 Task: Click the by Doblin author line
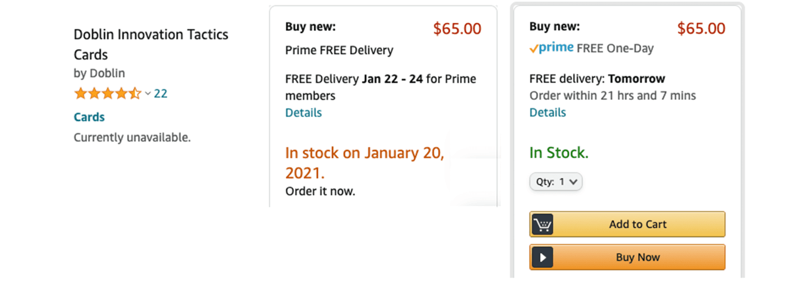[99, 73]
